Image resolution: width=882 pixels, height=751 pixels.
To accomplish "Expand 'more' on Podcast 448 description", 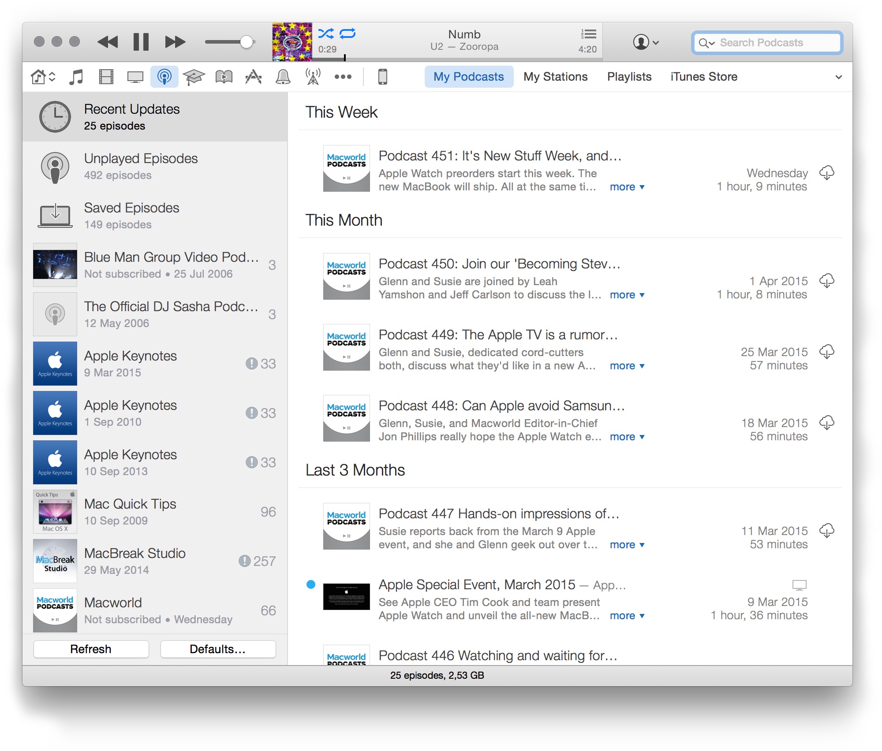I will (x=627, y=437).
